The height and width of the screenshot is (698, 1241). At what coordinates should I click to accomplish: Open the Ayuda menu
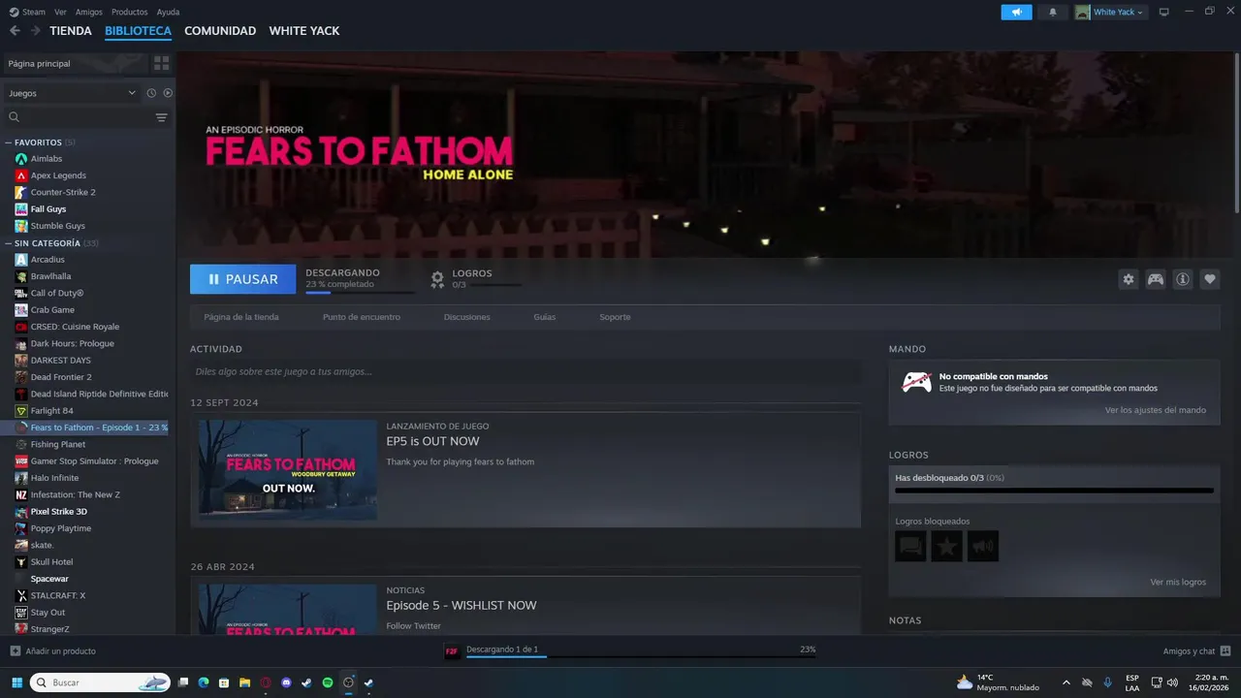point(168,12)
